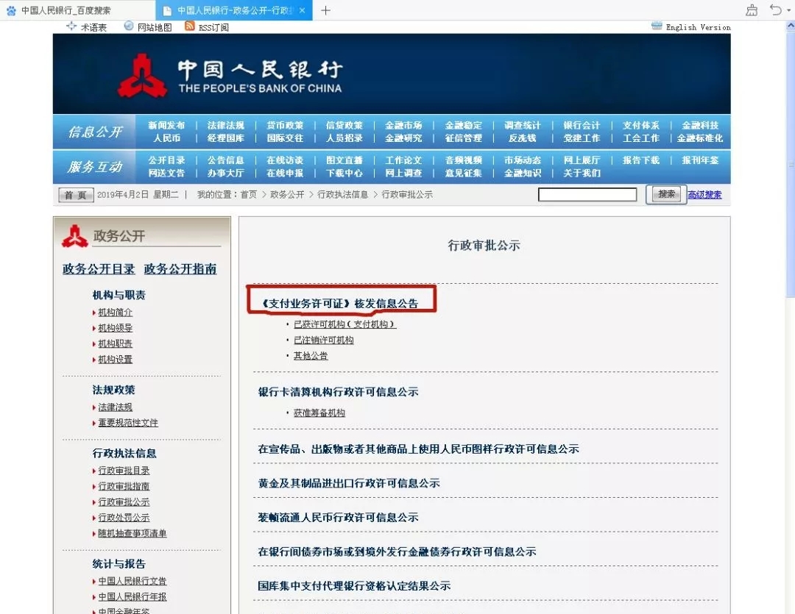Viewport: 795px width, 614px height.
Task: Open dropdown next to undo arrow
Action: pyautogui.click(x=787, y=10)
